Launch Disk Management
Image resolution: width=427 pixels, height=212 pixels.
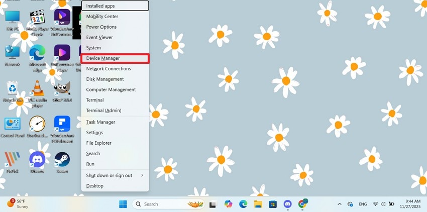pos(115,79)
